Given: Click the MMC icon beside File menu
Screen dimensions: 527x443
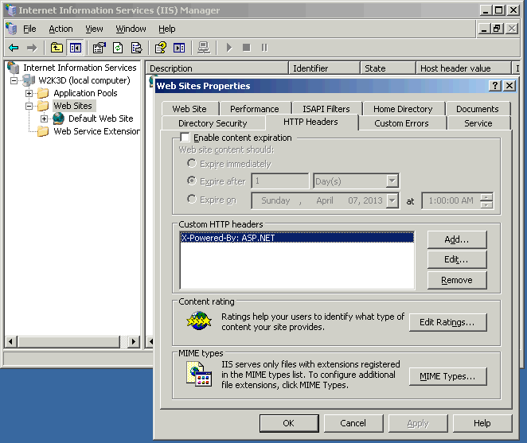Looking at the screenshot, I should pyautogui.click(x=11, y=29).
